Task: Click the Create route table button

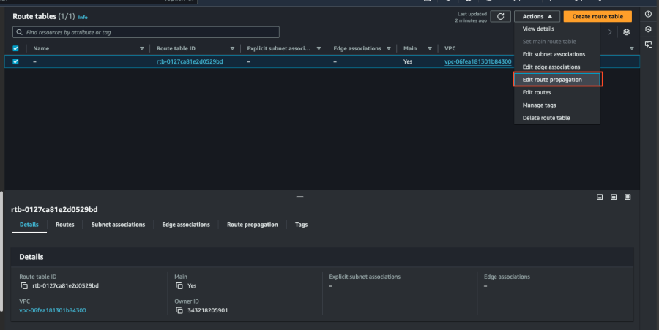Action: click(x=597, y=16)
